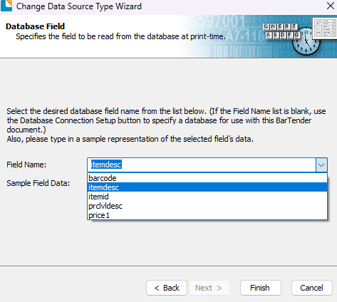Click the Database Field heading text
Screen dimensions: 337x302
[x=35, y=26]
